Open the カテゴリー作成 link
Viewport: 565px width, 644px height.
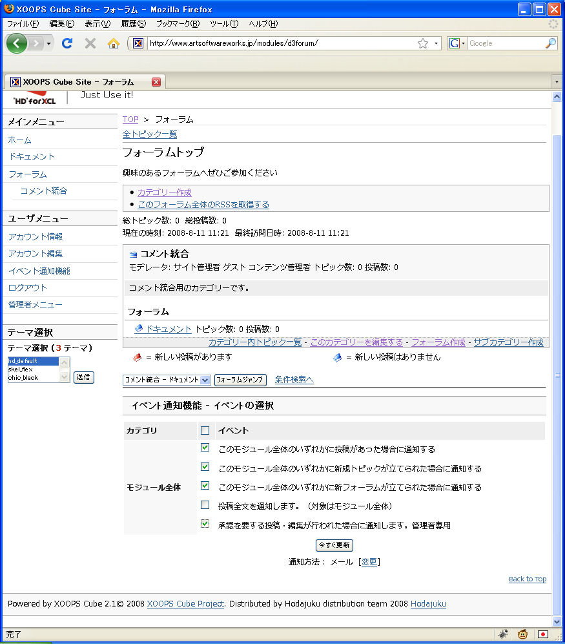pos(164,192)
